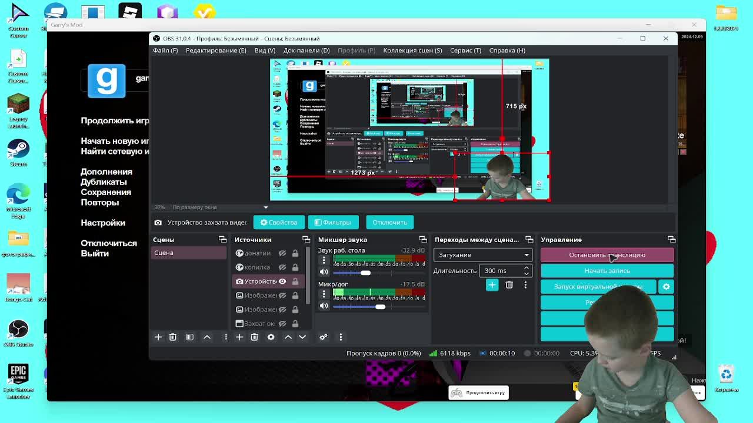Add a new scene with the plus icon
The height and width of the screenshot is (423, 753).
click(158, 337)
